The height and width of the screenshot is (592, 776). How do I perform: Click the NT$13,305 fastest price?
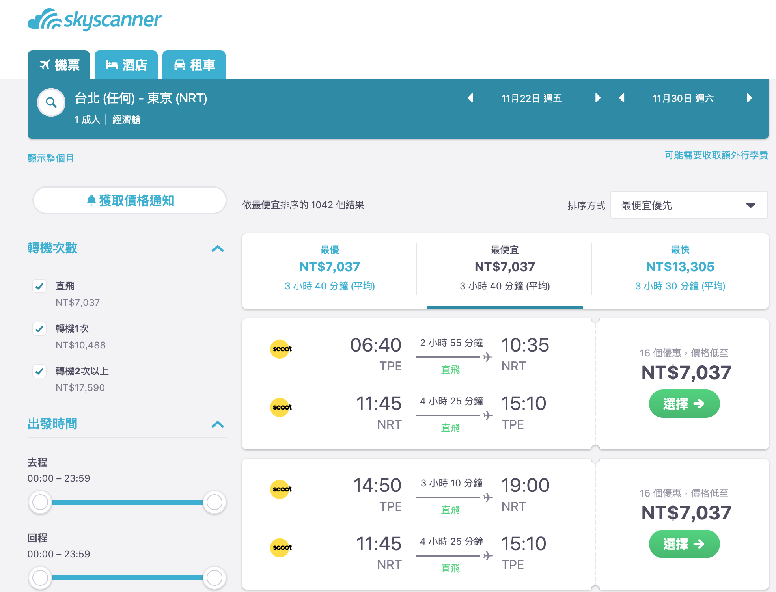click(680, 267)
